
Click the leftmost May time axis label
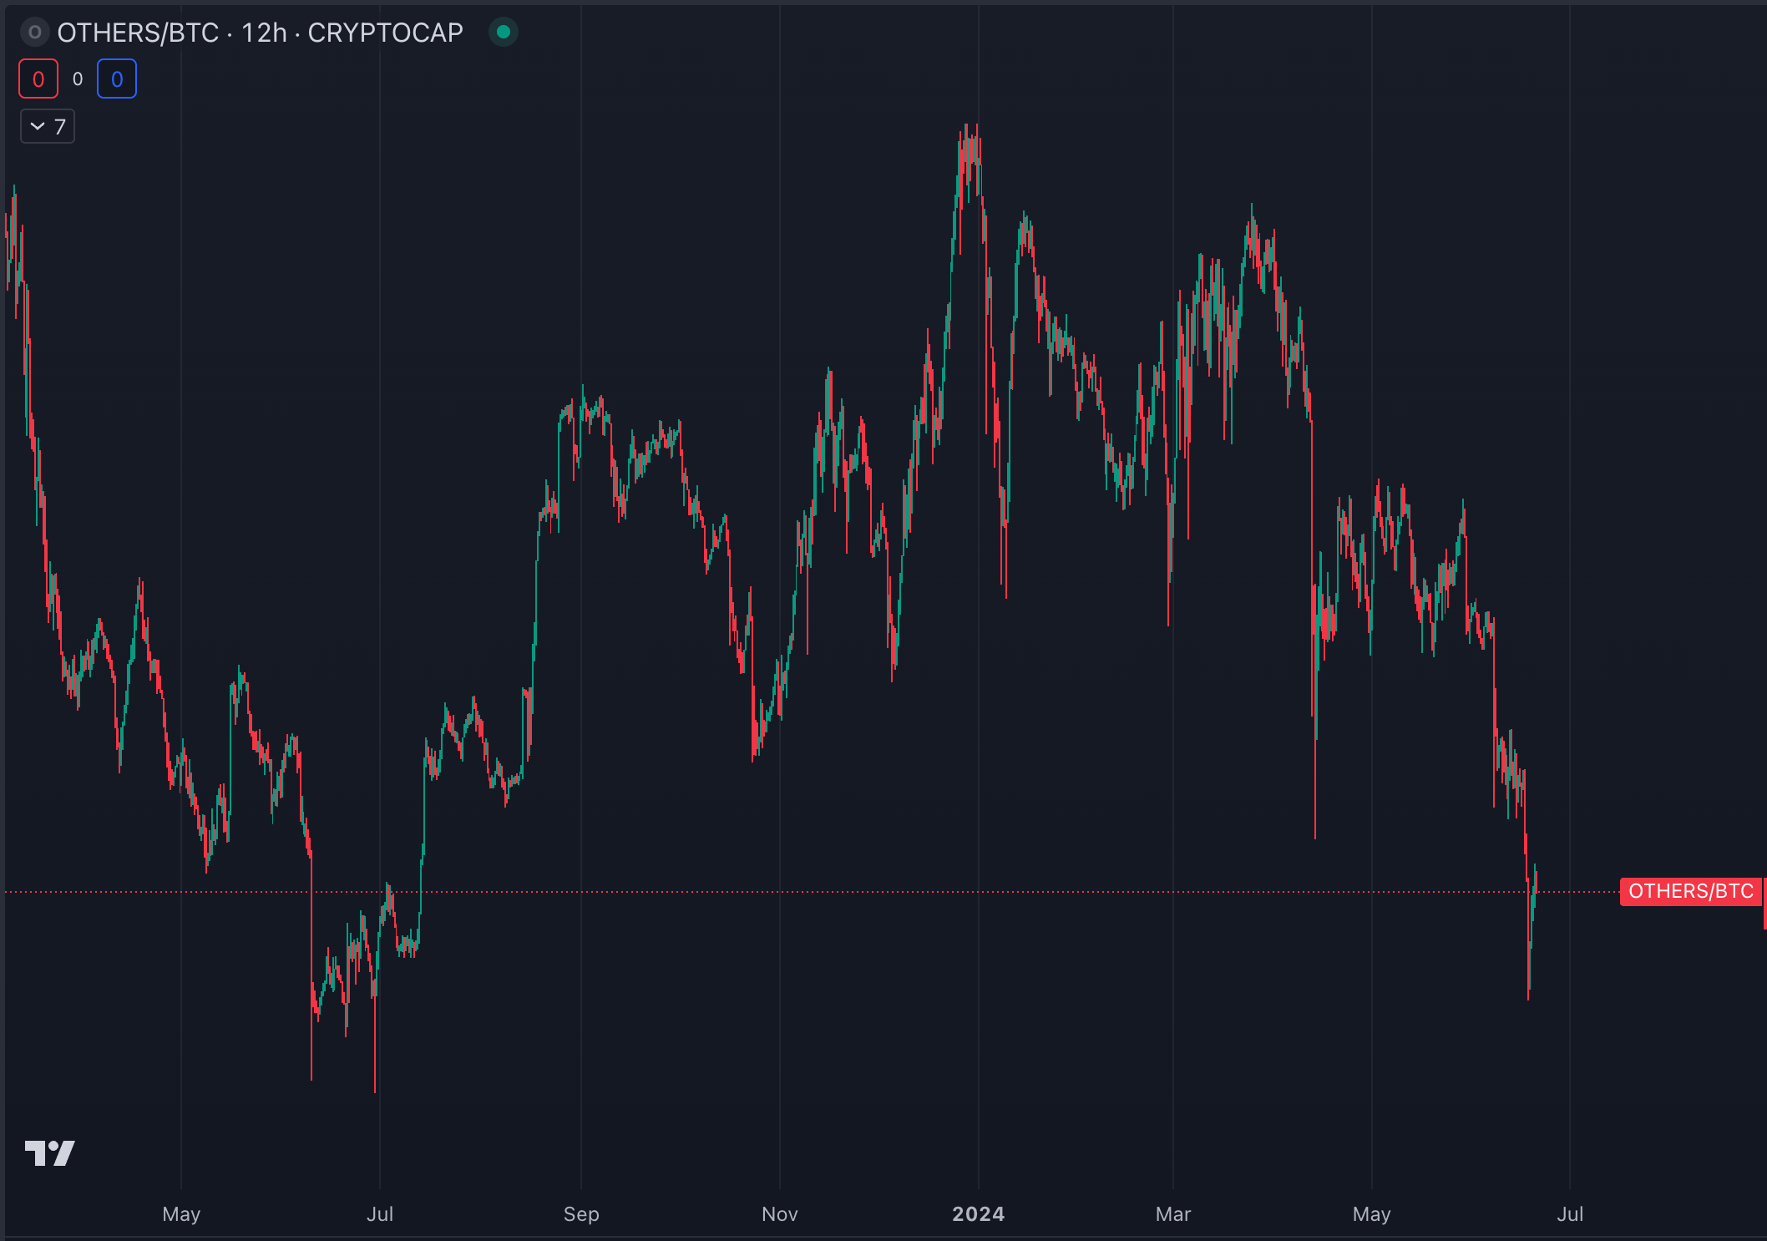(181, 1214)
